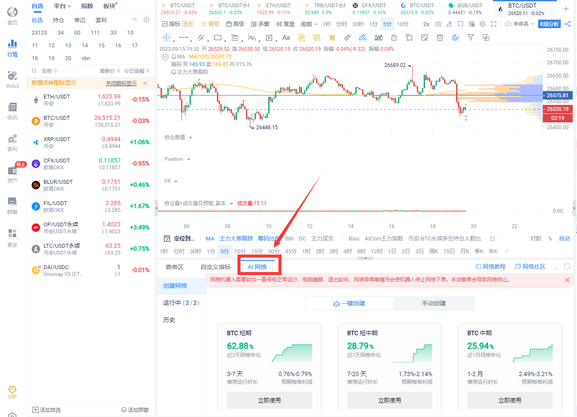Switch to the 委单区 tab
This screenshot has width=577, height=417.
point(174,267)
